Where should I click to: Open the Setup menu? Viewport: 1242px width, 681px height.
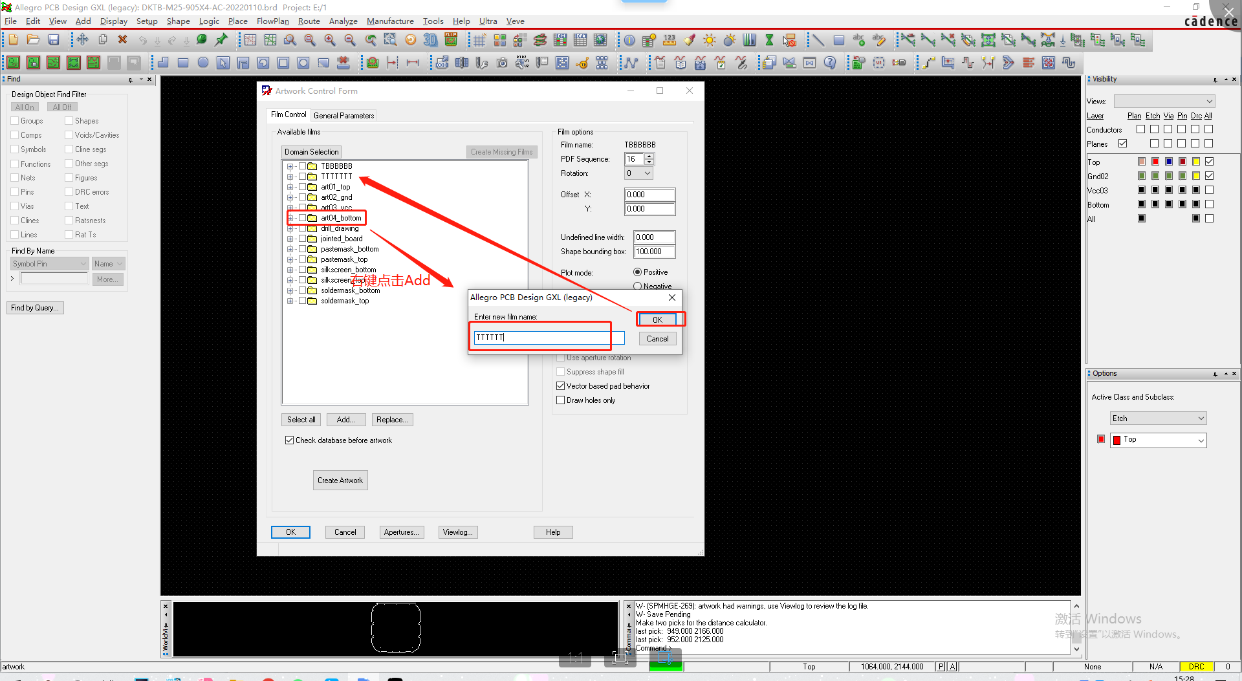(x=147, y=21)
